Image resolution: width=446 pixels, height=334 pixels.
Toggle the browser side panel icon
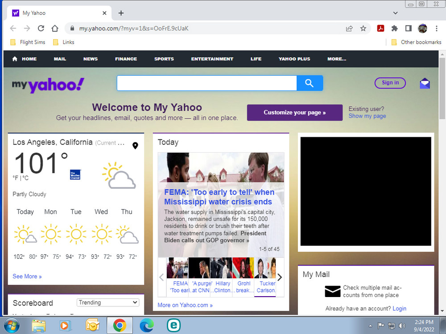(x=409, y=28)
